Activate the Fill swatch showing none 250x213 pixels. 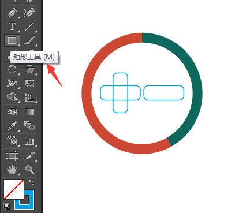click(14, 189)
